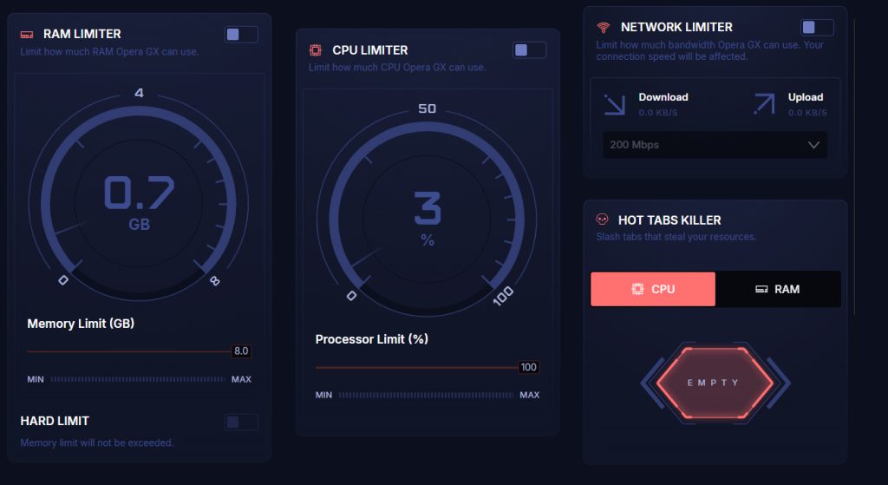Image resolution: width=888 pixels, height=485 pixels.
Task: Click the Upload arrow icon
Action: pyautogui.click(x=764, y=104)
